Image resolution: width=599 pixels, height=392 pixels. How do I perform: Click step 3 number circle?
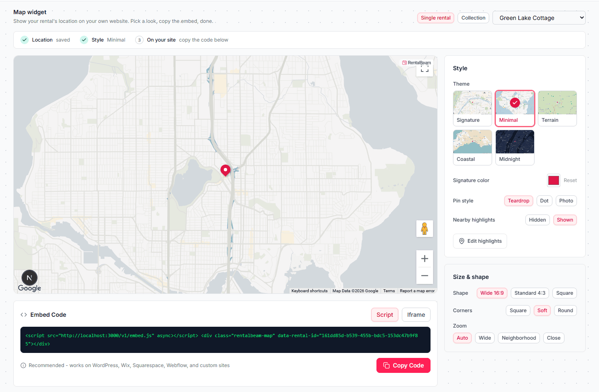139,40
